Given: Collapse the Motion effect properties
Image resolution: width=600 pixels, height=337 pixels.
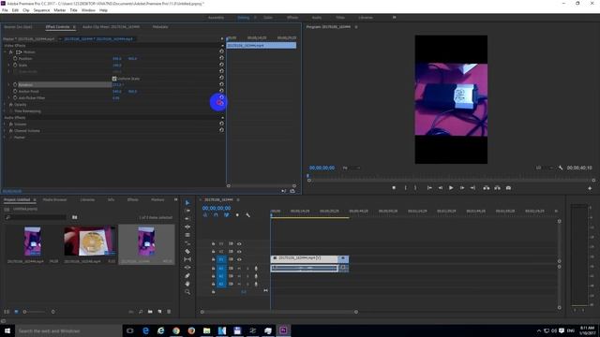Looking at the screenshot, I should [5, 52].
